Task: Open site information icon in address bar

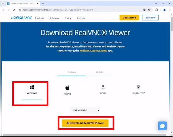Action: pos(20,10)
